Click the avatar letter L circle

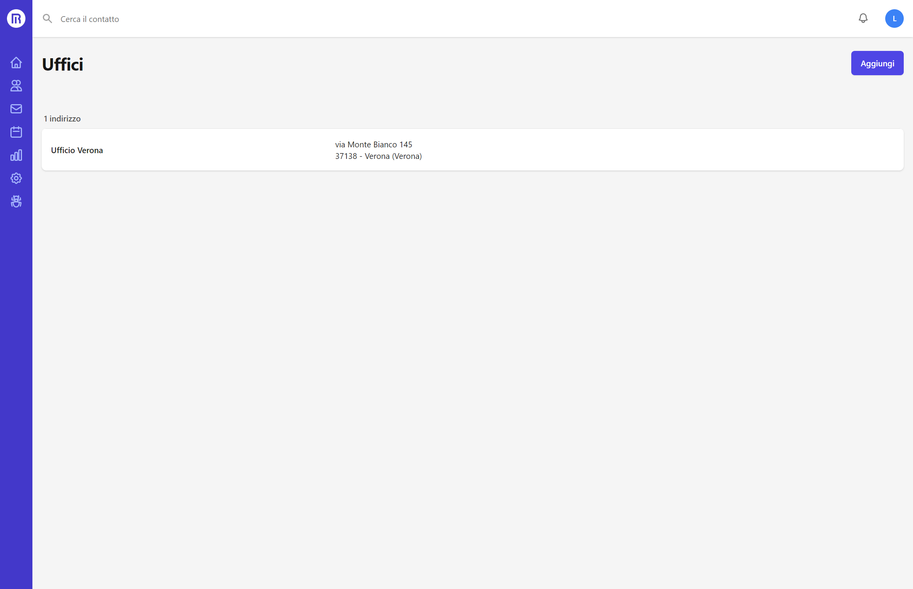tap(894, 18)
